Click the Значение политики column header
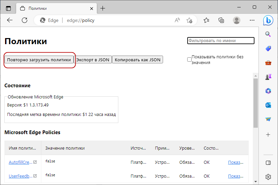This screenshot has height=185, width=278. point(65,148)
